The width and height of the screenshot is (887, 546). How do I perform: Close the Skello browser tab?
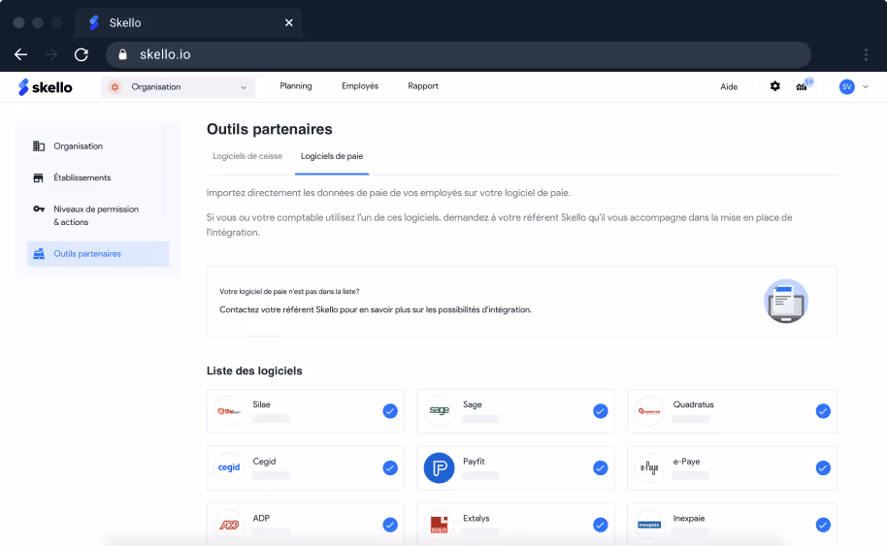click(x=288, y=22)
